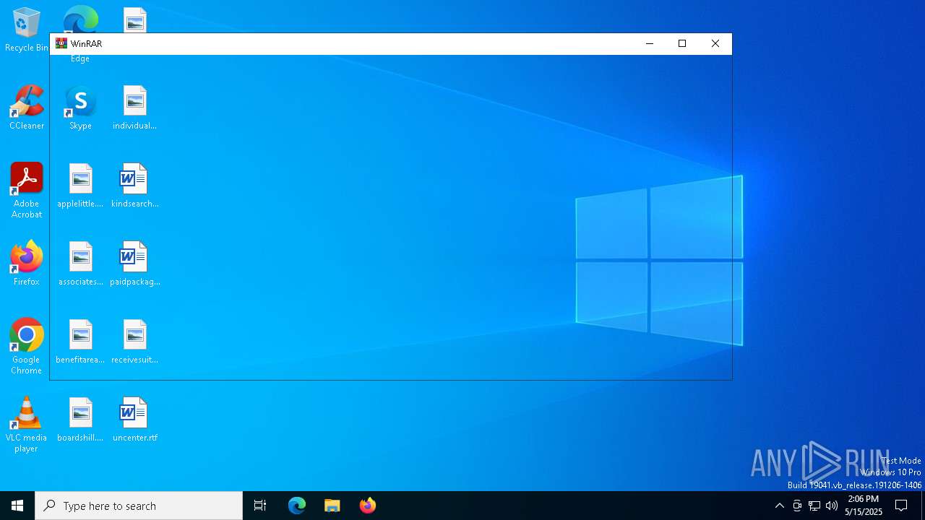
Task: Select the paidpackag... Word document
Action: (x=134, y=264)
